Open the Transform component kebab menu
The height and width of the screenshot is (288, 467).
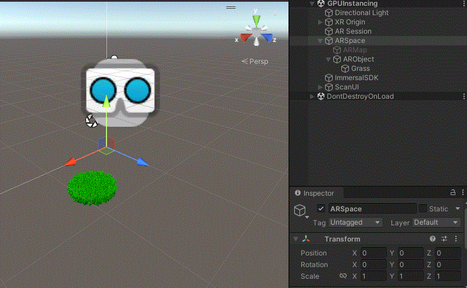[456, 239]
